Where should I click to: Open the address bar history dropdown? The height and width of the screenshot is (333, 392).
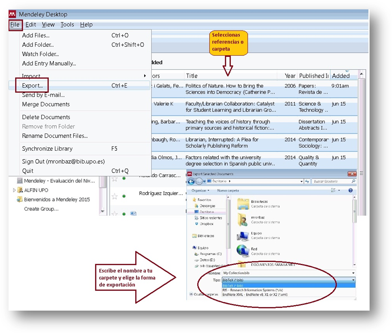(x=302, y=182)
